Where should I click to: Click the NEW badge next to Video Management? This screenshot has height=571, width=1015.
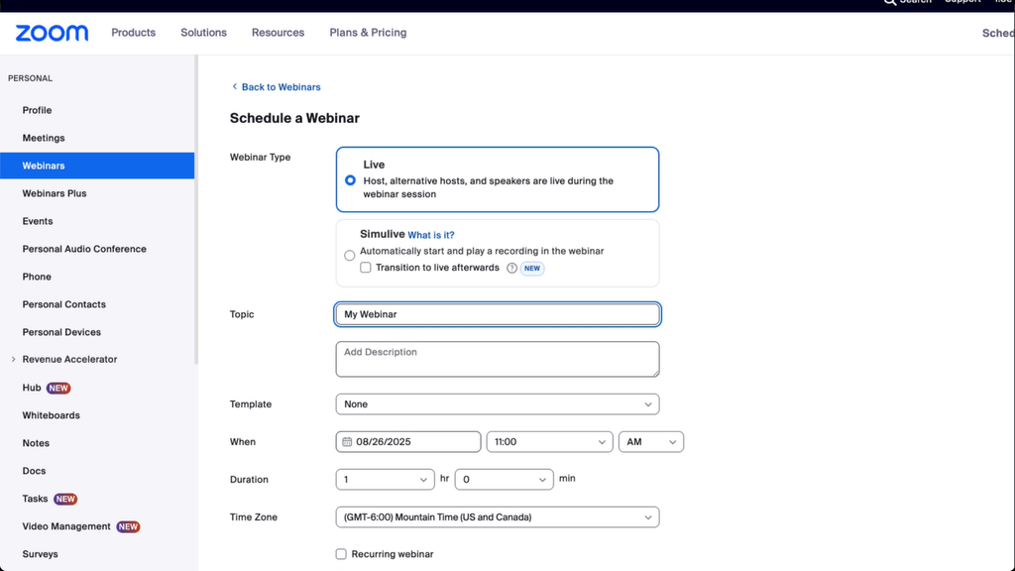[x=128, y=527]
